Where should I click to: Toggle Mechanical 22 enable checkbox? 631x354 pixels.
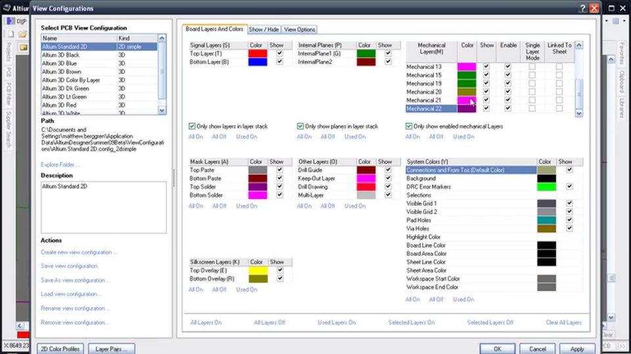[508, 108]
